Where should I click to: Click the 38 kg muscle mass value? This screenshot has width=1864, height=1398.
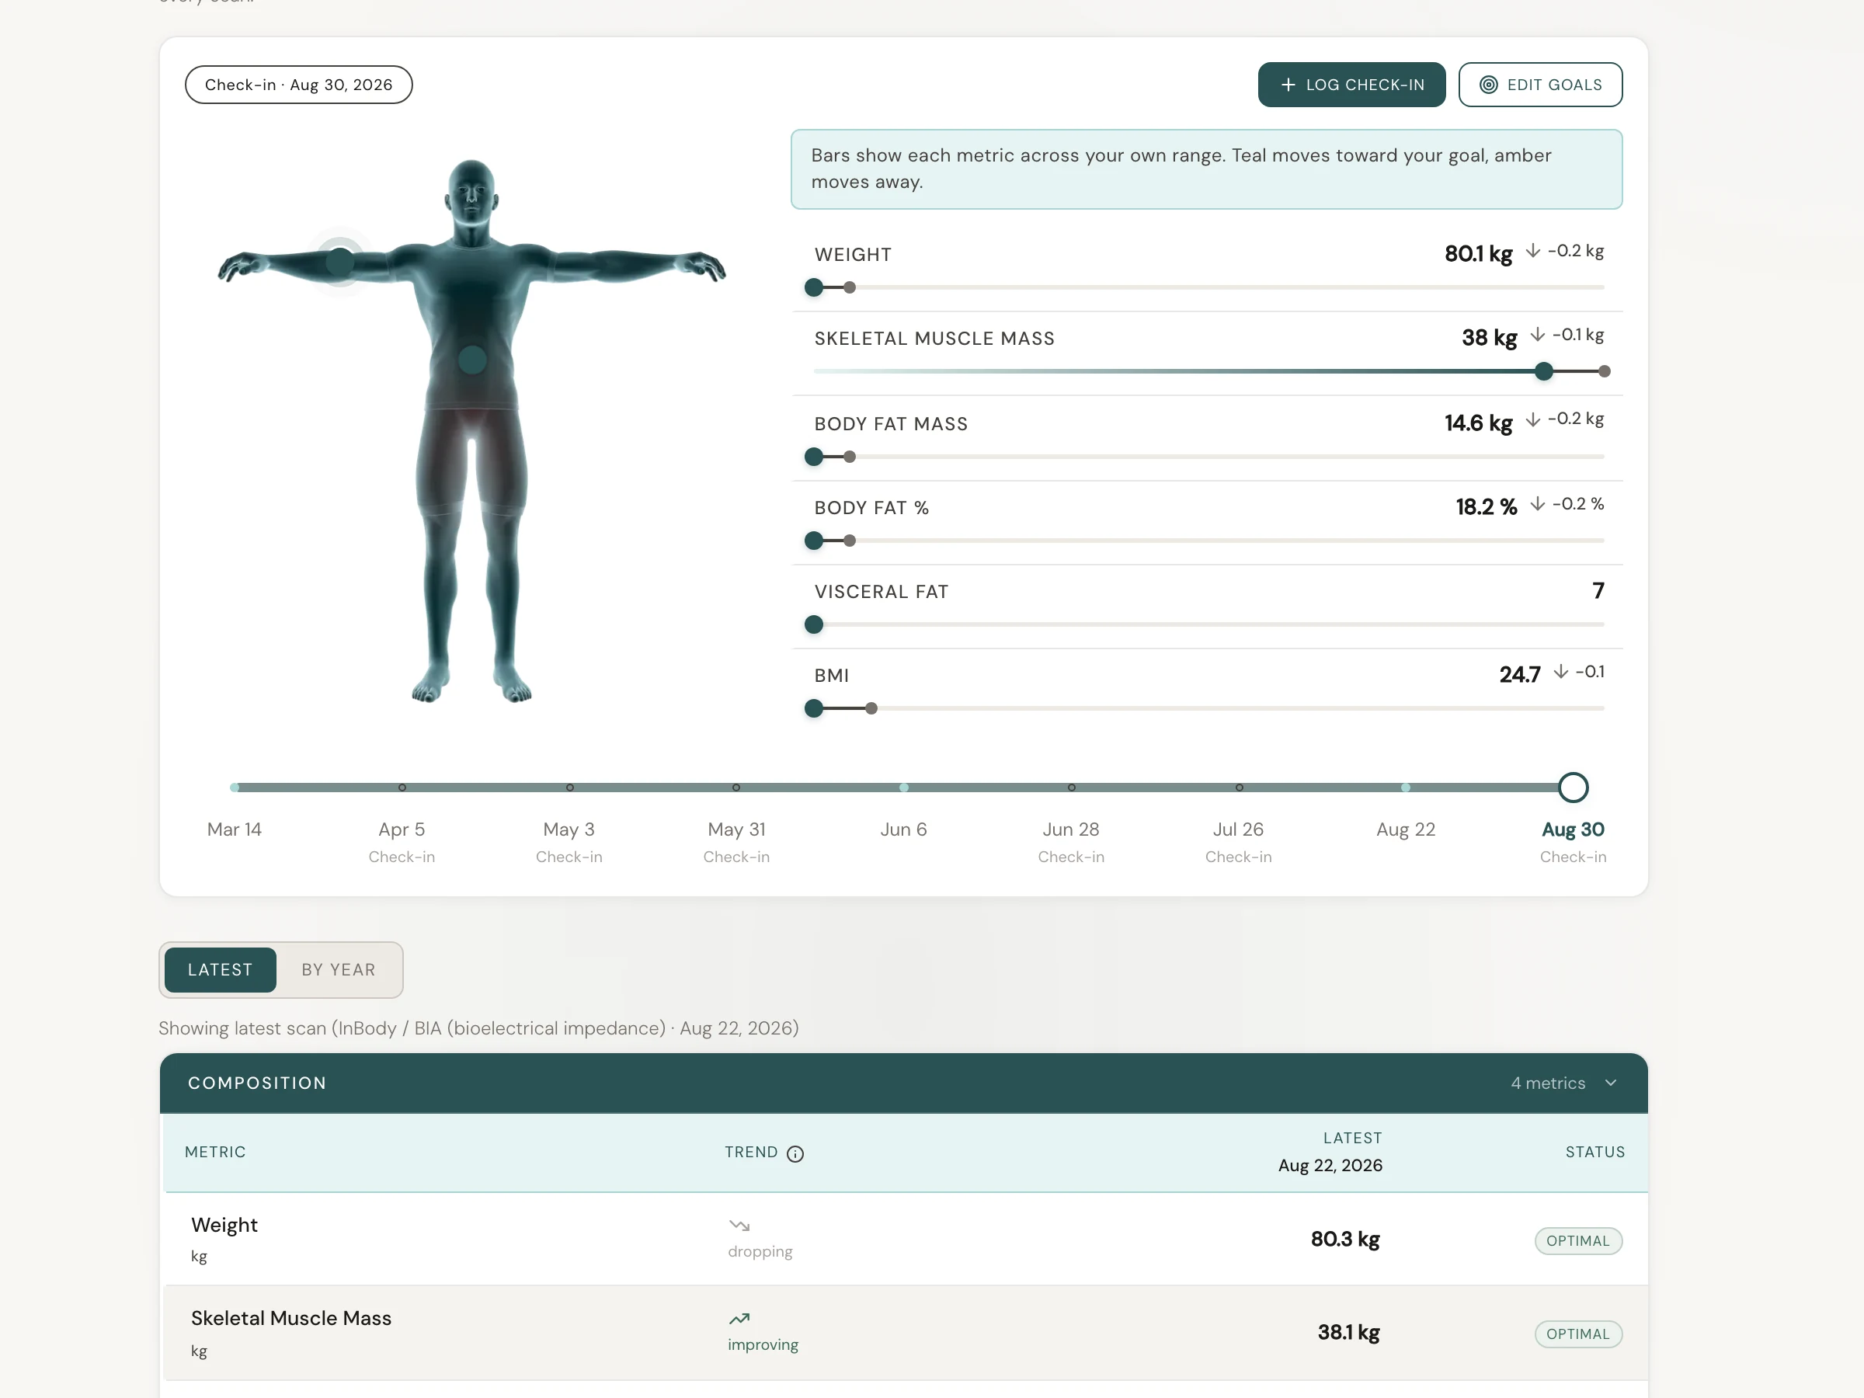(x=1489, y=338)
